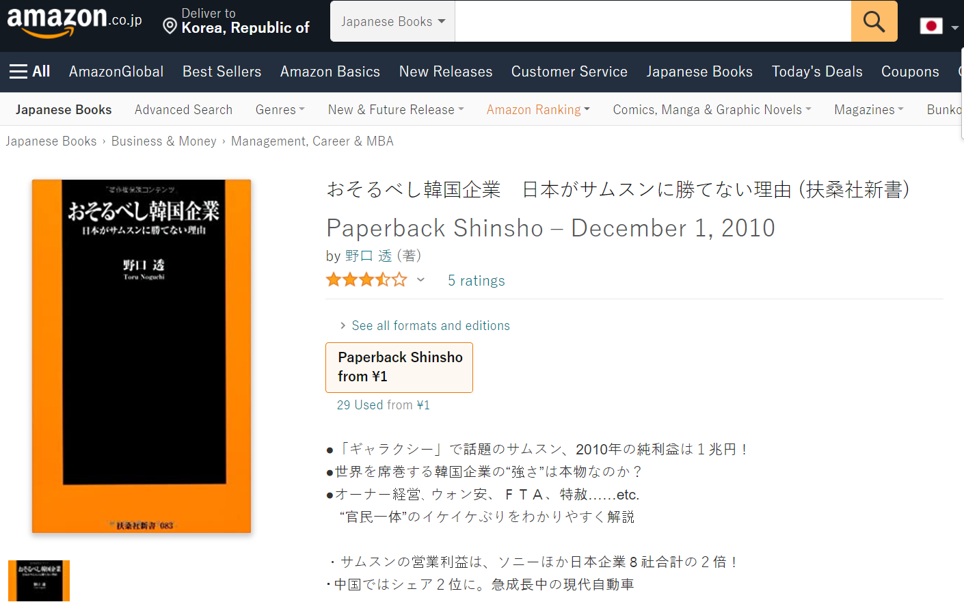Click the Paperback Shinsho – December 1, 2010 subtitle
Image resolution: width=964 pixels, height=602 pixels.
point(551,228)
